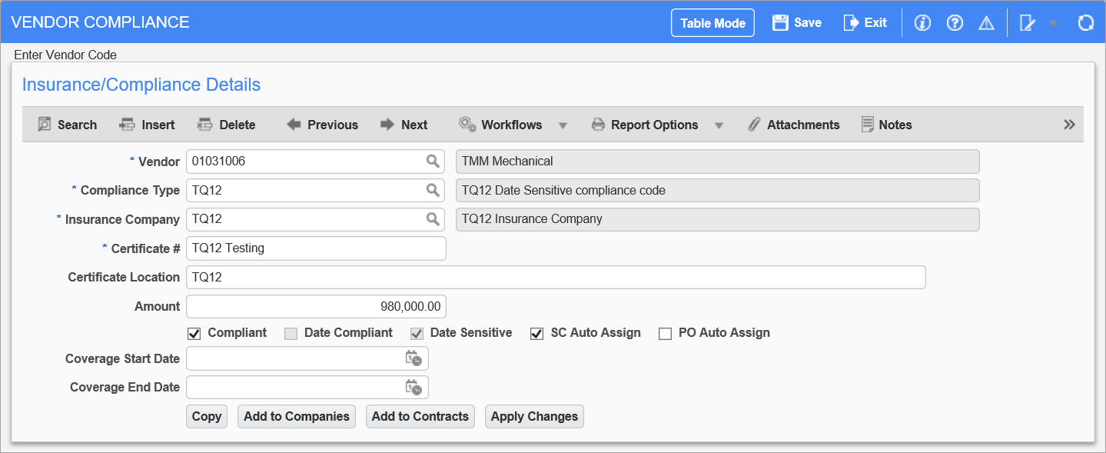Go to the Previous record
Viewport: 1106px width, 453px height.
click(x=322, y=124)
